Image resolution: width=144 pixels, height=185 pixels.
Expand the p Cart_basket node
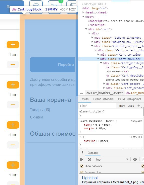click(x=104, y=84)
